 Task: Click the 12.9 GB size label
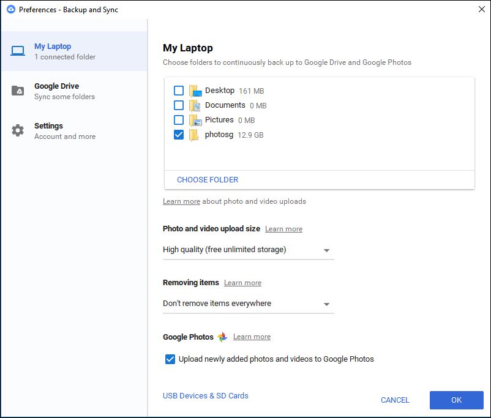(250, 135)
